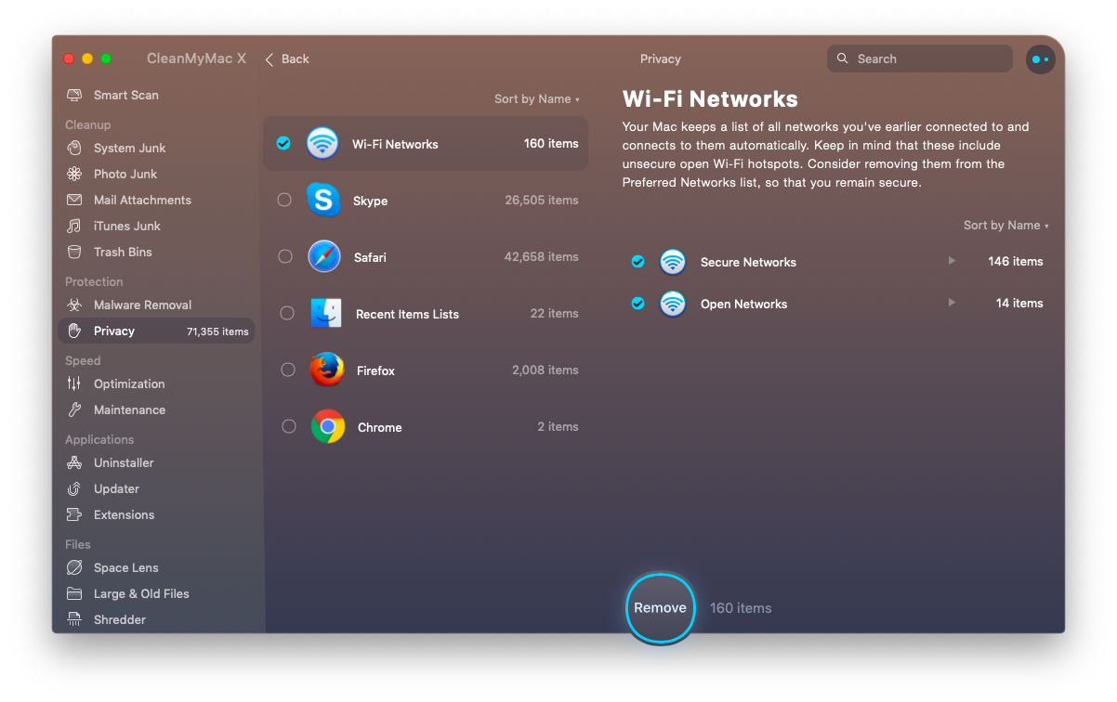Go Back to previous screen

[287, 58]
